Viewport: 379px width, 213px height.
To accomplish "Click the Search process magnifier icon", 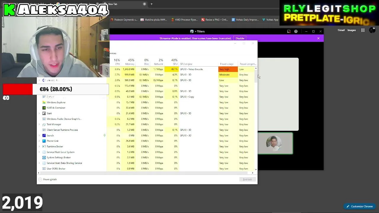I will pos(44,135).
